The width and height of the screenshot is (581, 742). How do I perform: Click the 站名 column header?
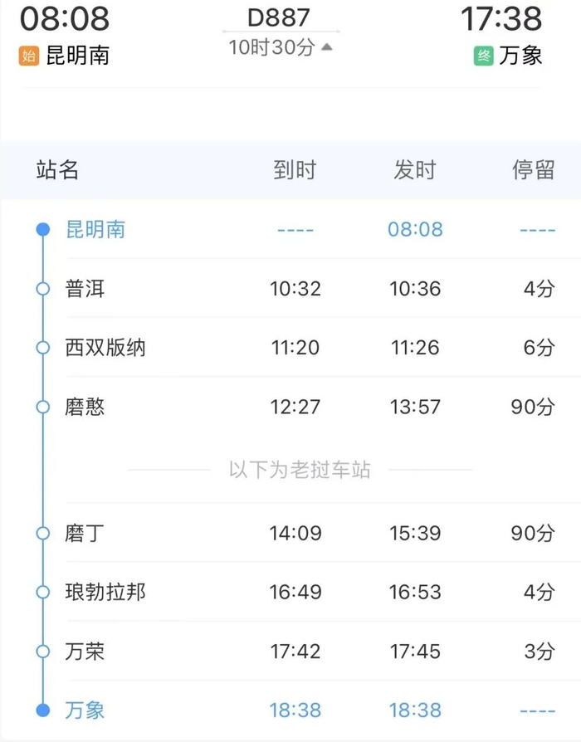coord(57,170)
